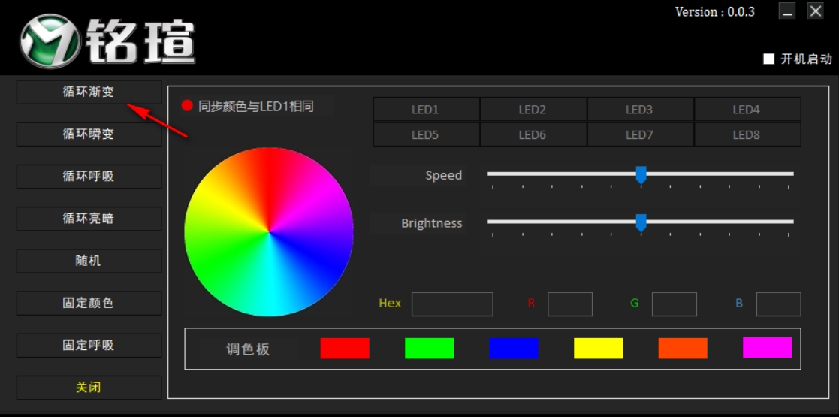Pick a color from the color wheel
This screenshot has height=417, width=839.
coord(268,231)
